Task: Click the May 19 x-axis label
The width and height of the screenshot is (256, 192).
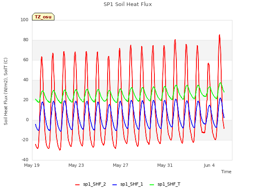Action: pyautogui.click(x=32, y=165)
